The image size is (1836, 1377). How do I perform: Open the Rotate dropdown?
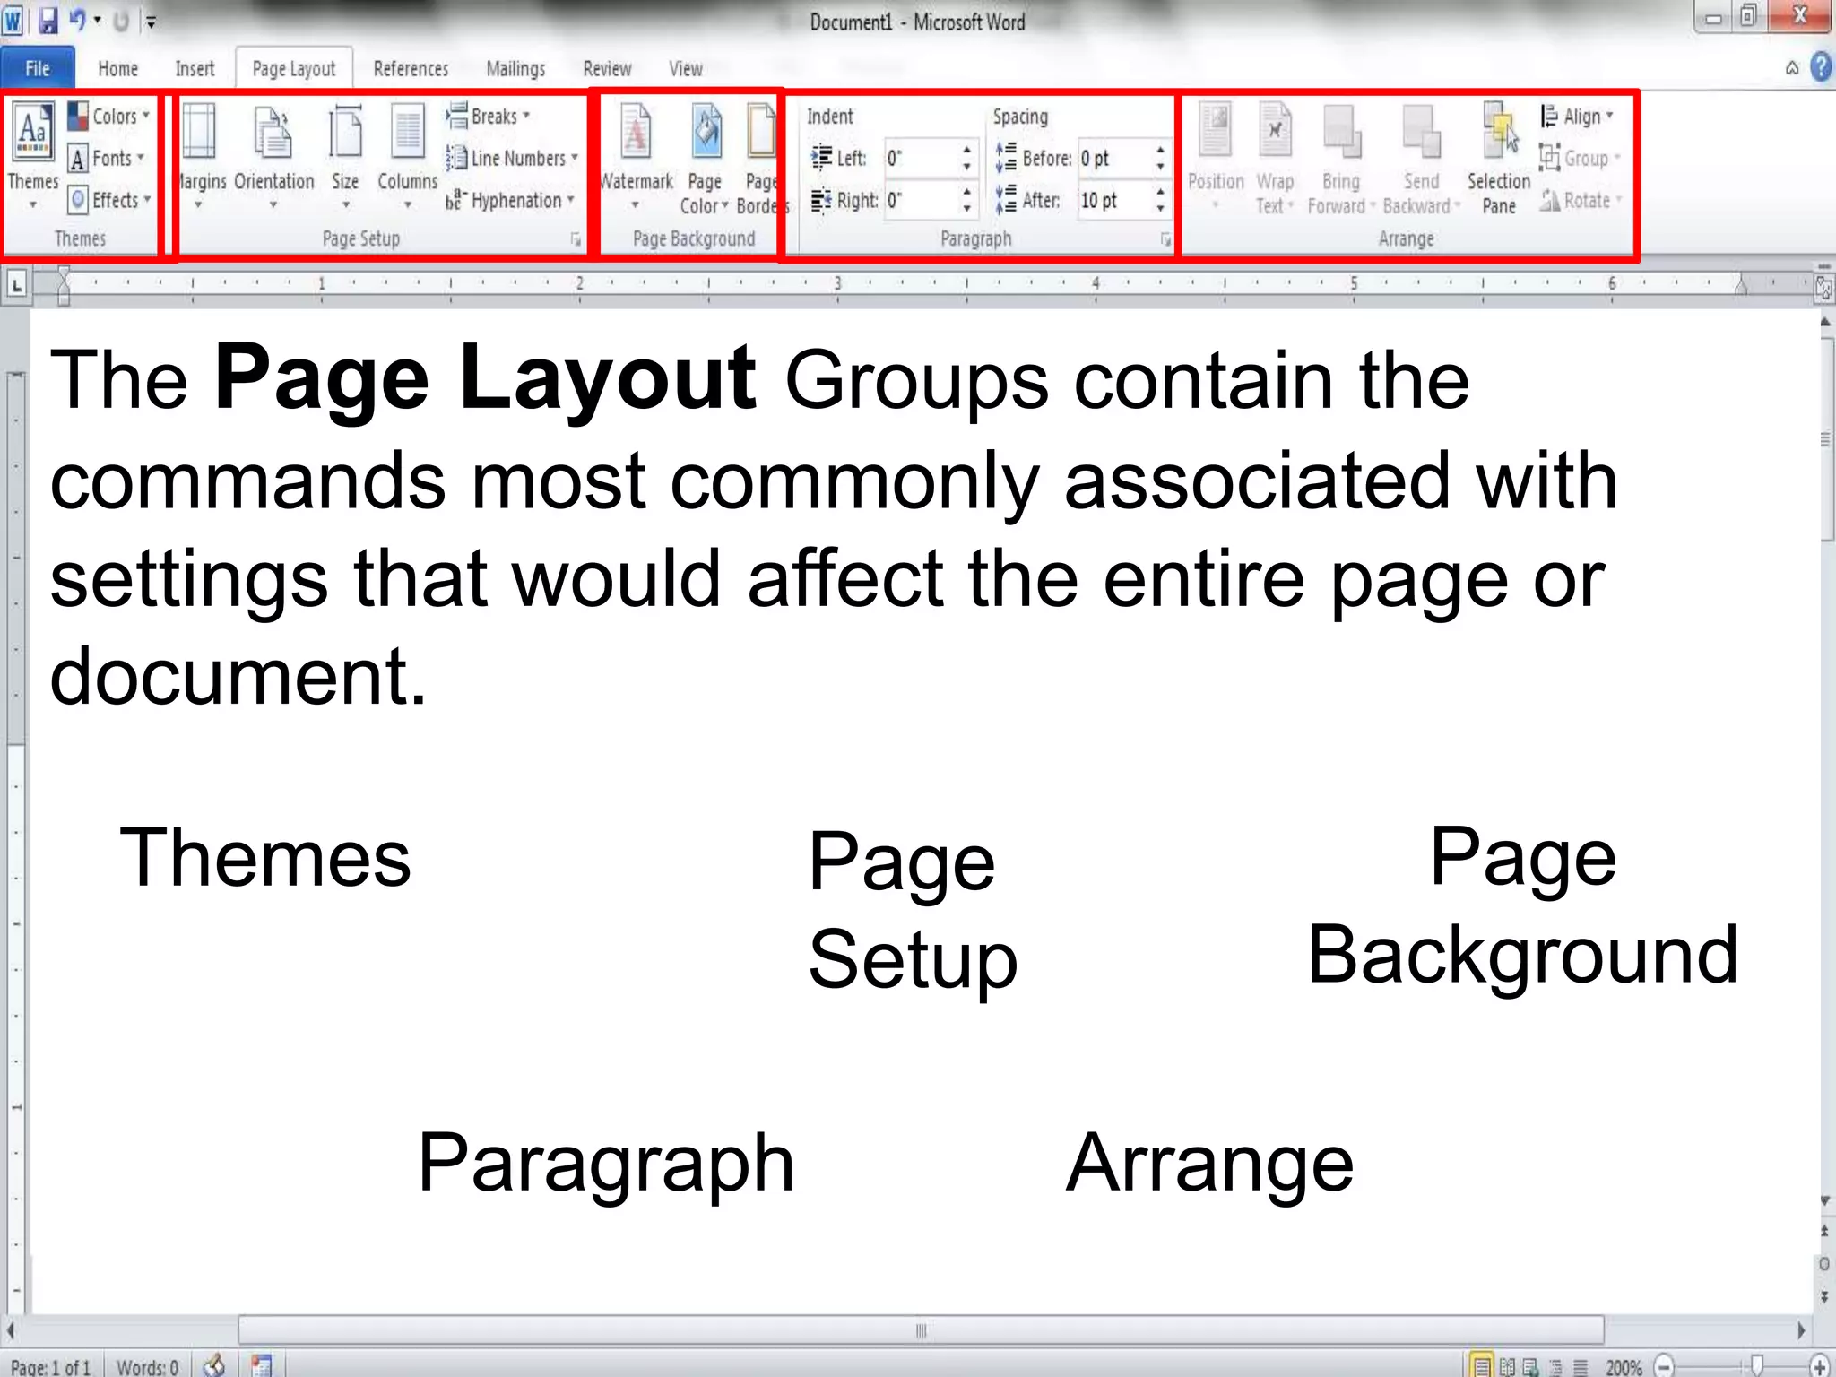pos(1581,200)
